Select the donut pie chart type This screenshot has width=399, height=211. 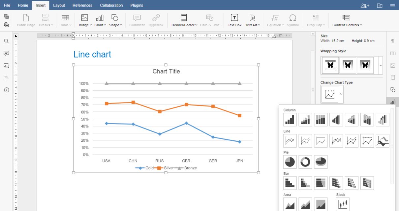[x=305, y=162]
